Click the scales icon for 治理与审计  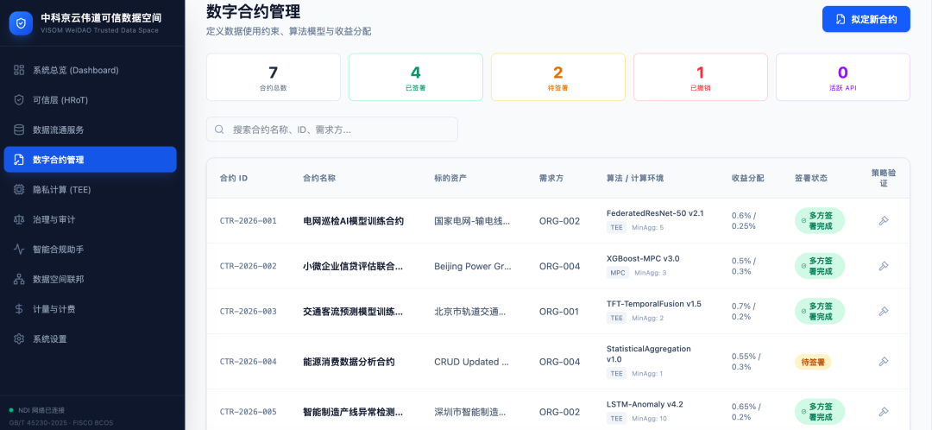pyautogui.click(x=19, y=219)
